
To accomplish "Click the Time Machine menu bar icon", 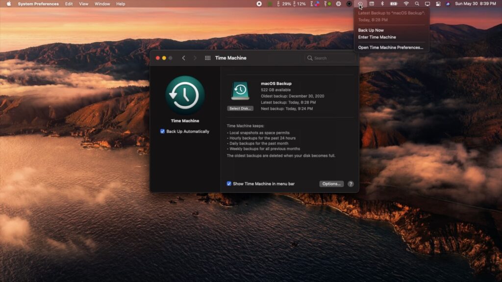I will pos(360,4).
